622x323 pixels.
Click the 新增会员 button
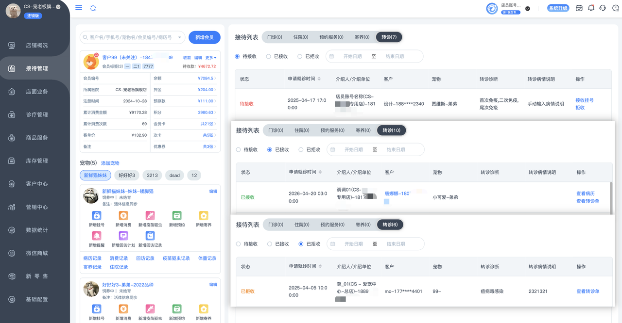click(204, 37)
